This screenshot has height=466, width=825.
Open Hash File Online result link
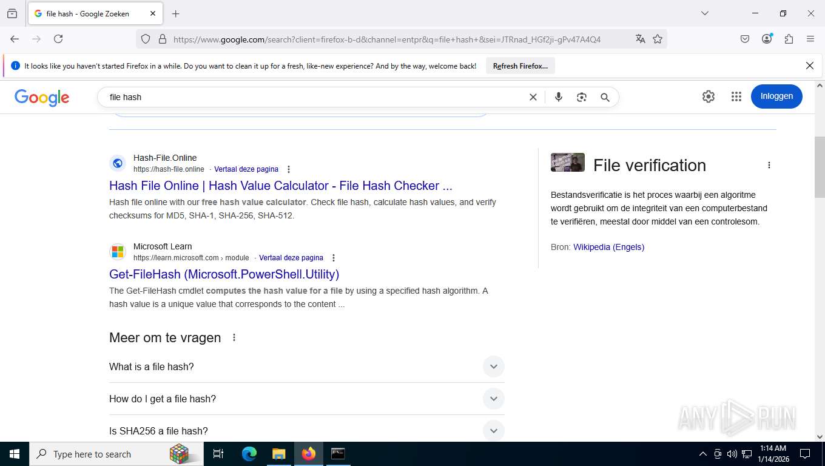tap(281, 186)
